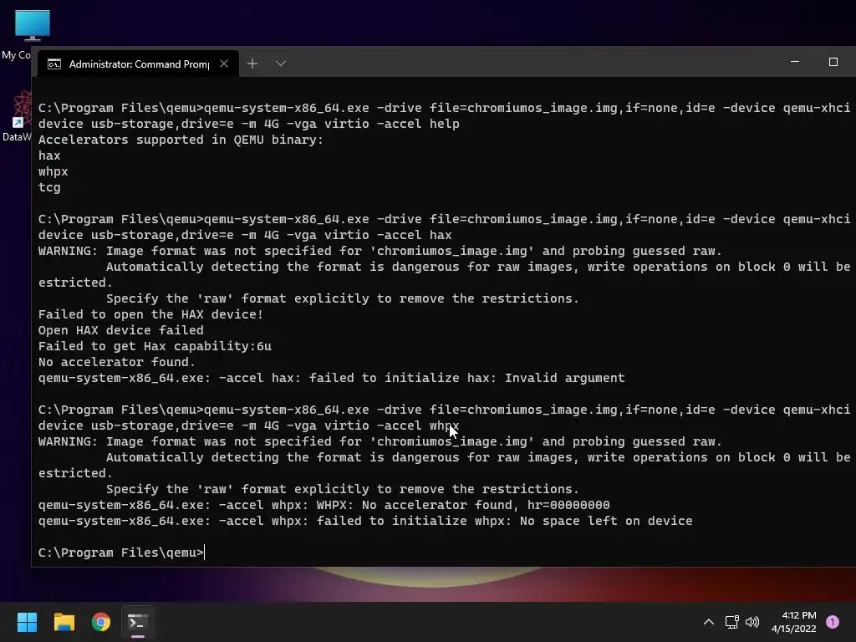The image size is (856, 642).
Task: Click the final C:\Program Files\qemu> prompt
Action: click(120, 553)
